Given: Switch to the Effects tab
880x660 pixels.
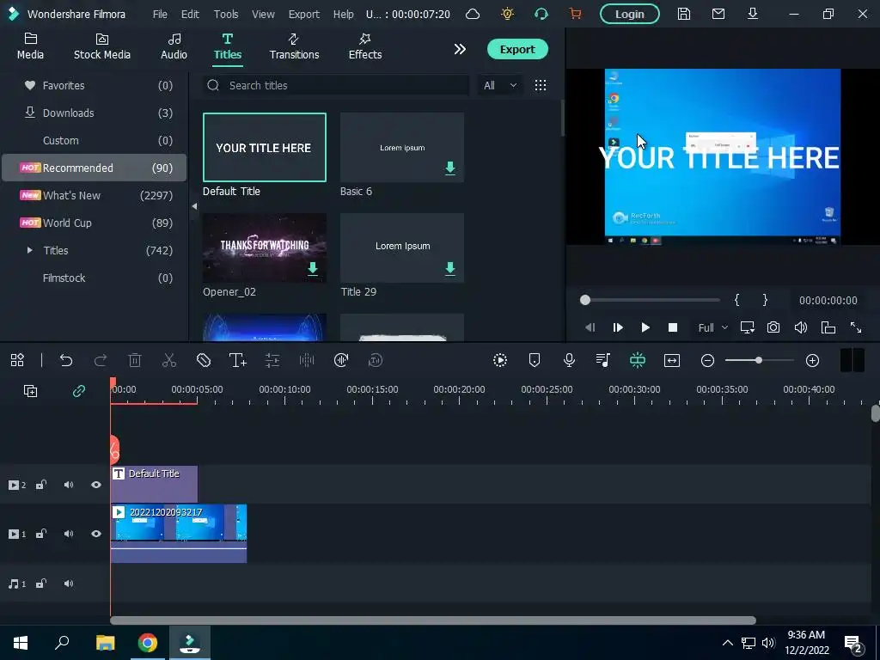Looking at the screenshot, I should pos(364,46).
